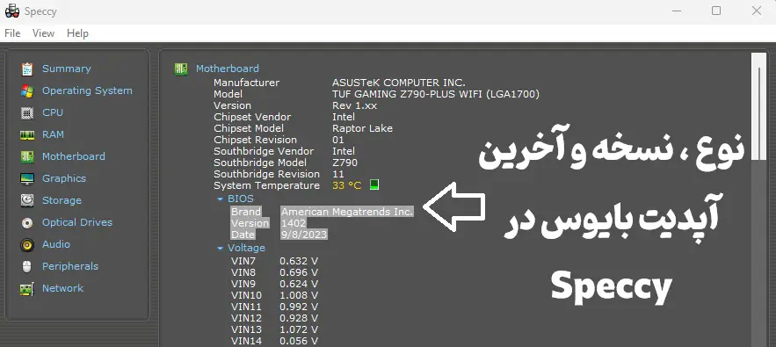Click the Version value 'Rev 1.xx'
This screenshot has height=347, width=776.
[x=354, y=105]
